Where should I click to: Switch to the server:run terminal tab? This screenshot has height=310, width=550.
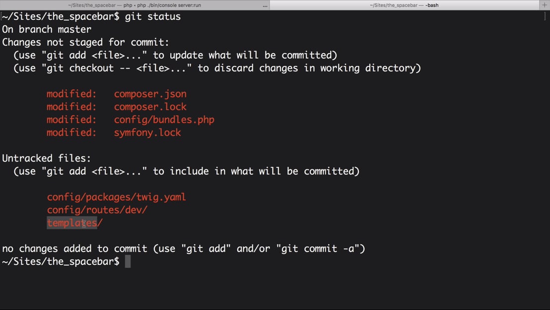point(134,5)
